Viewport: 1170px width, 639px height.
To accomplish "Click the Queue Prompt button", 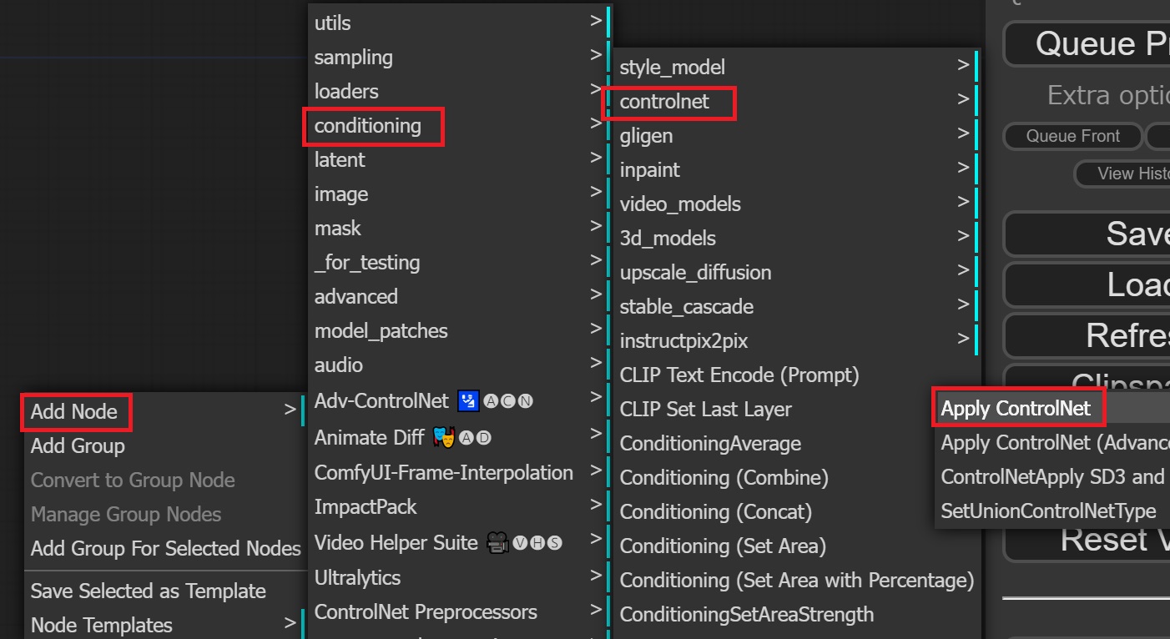I will click(1110, 43).
